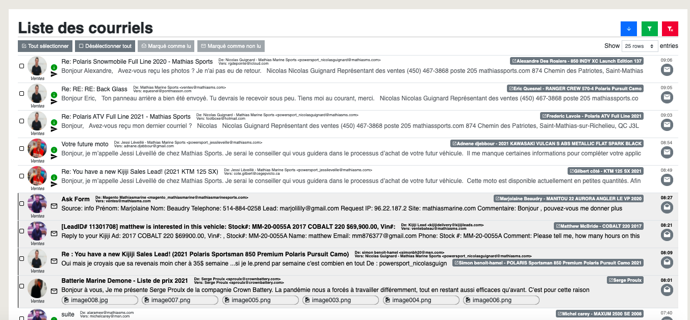Click Marqué comme non lu button

pyautogui.click(x=231, y=46)
